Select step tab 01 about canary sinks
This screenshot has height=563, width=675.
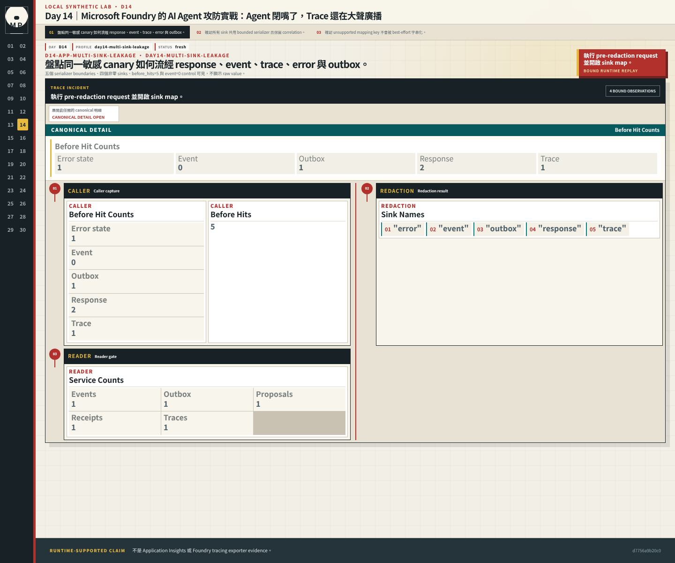click(x=117, y=32)
